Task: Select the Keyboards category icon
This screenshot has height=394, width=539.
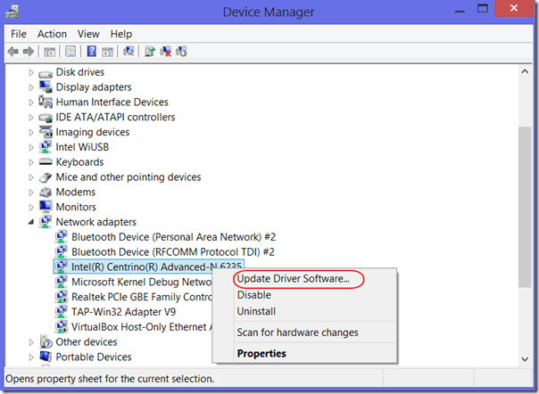Action: point(46,161)
